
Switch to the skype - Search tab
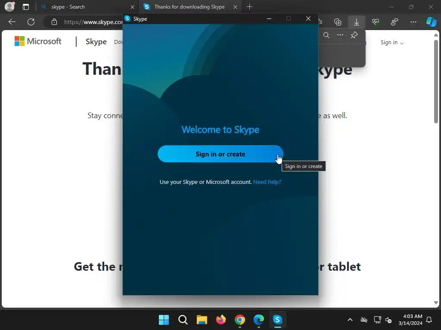click(x=87, y=7)
